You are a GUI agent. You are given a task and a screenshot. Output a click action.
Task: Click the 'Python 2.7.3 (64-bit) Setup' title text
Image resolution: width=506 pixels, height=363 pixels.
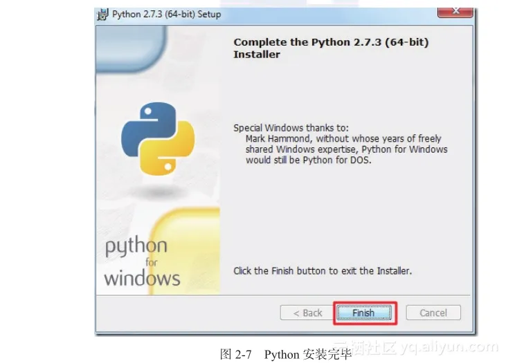(x=167, y=15)
